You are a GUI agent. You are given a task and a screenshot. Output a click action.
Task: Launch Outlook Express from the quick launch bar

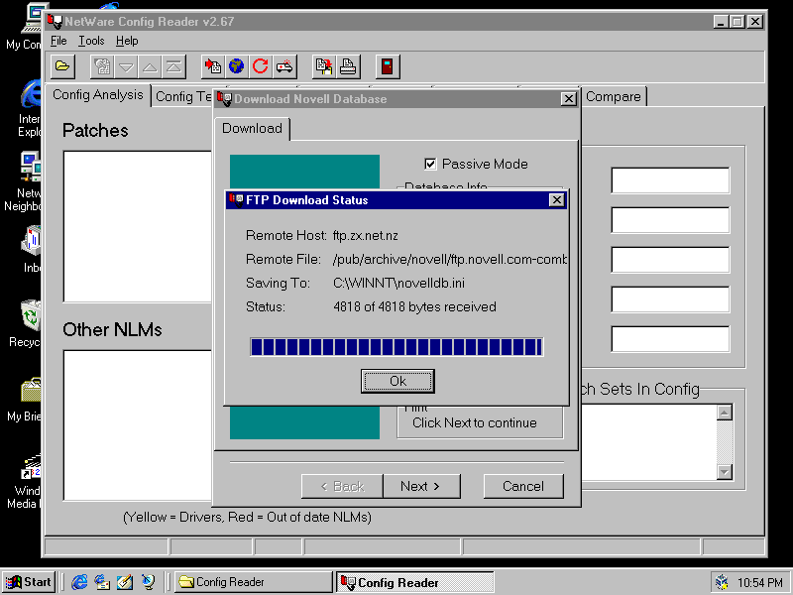pos(102,582)
